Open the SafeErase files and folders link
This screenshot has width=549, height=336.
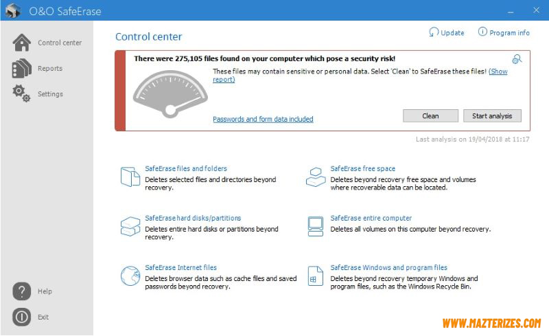[186, 168]
